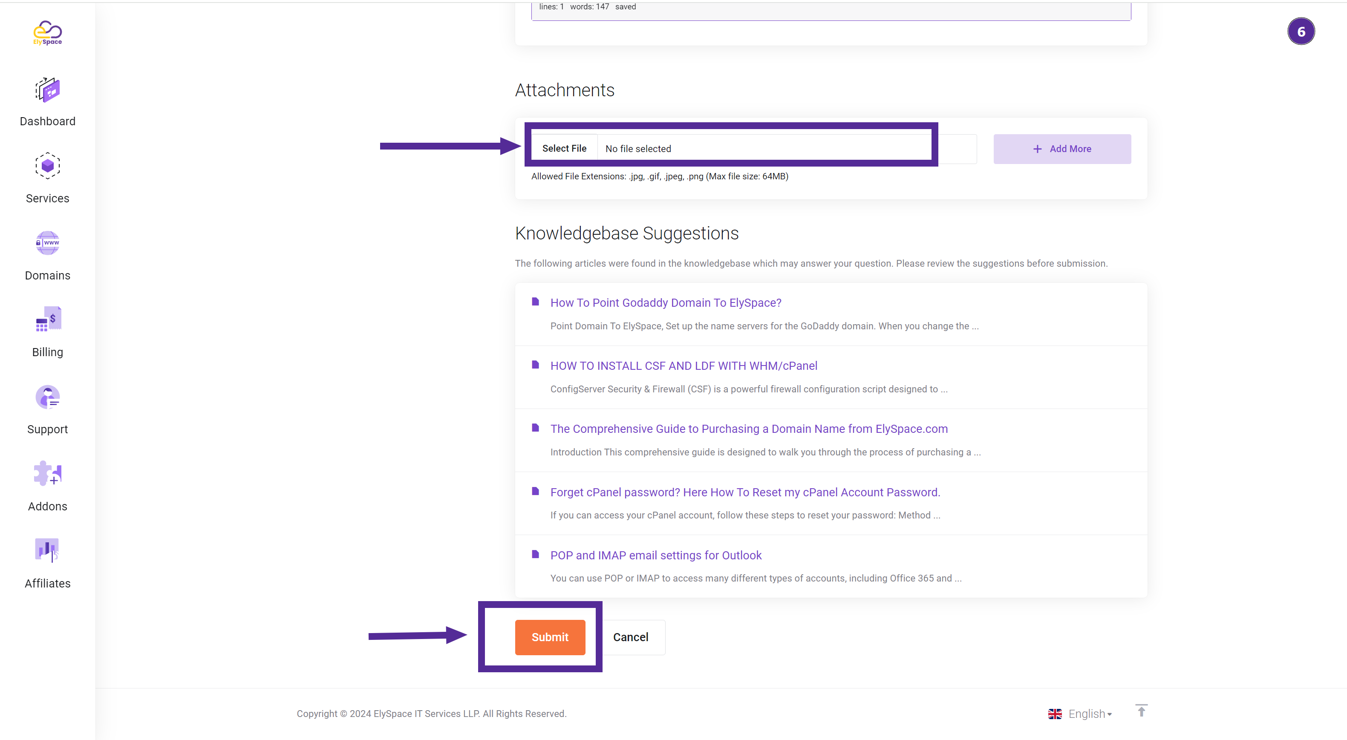Cancel the support ticket submission

pyautogui.click(x=631, y=636)
